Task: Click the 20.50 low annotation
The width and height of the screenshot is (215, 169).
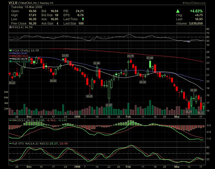Action: click(53, 81)
